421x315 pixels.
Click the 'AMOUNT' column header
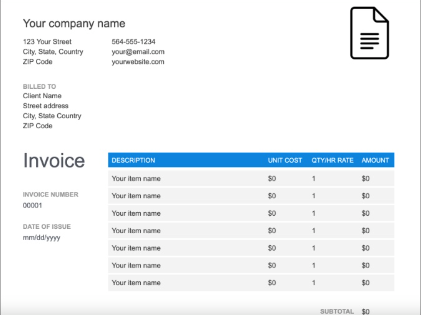tap(375, 160)
